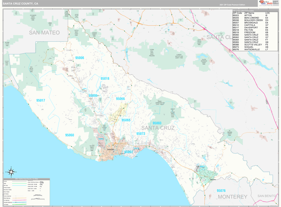Viewport: 281px width, 207px height.
Task: Click the 95018 ZIP area label on the map
Action: point(104,78)
